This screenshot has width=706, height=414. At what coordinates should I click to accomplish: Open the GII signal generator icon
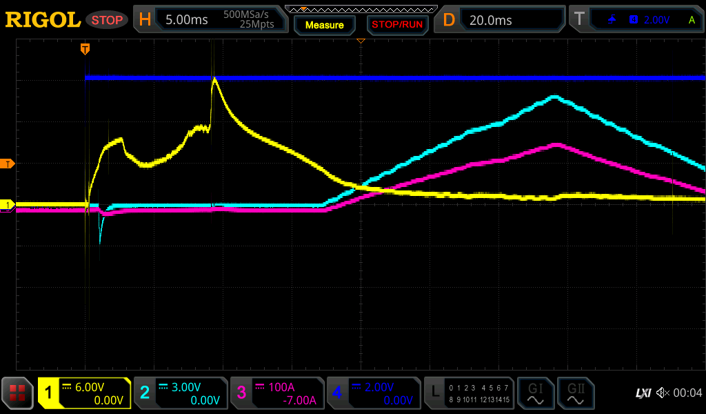575,393
